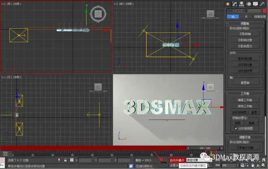This screenshot has width=268, height=169.
Task: Collapse the 工作轴 rollout
Action: pos(245,94)
